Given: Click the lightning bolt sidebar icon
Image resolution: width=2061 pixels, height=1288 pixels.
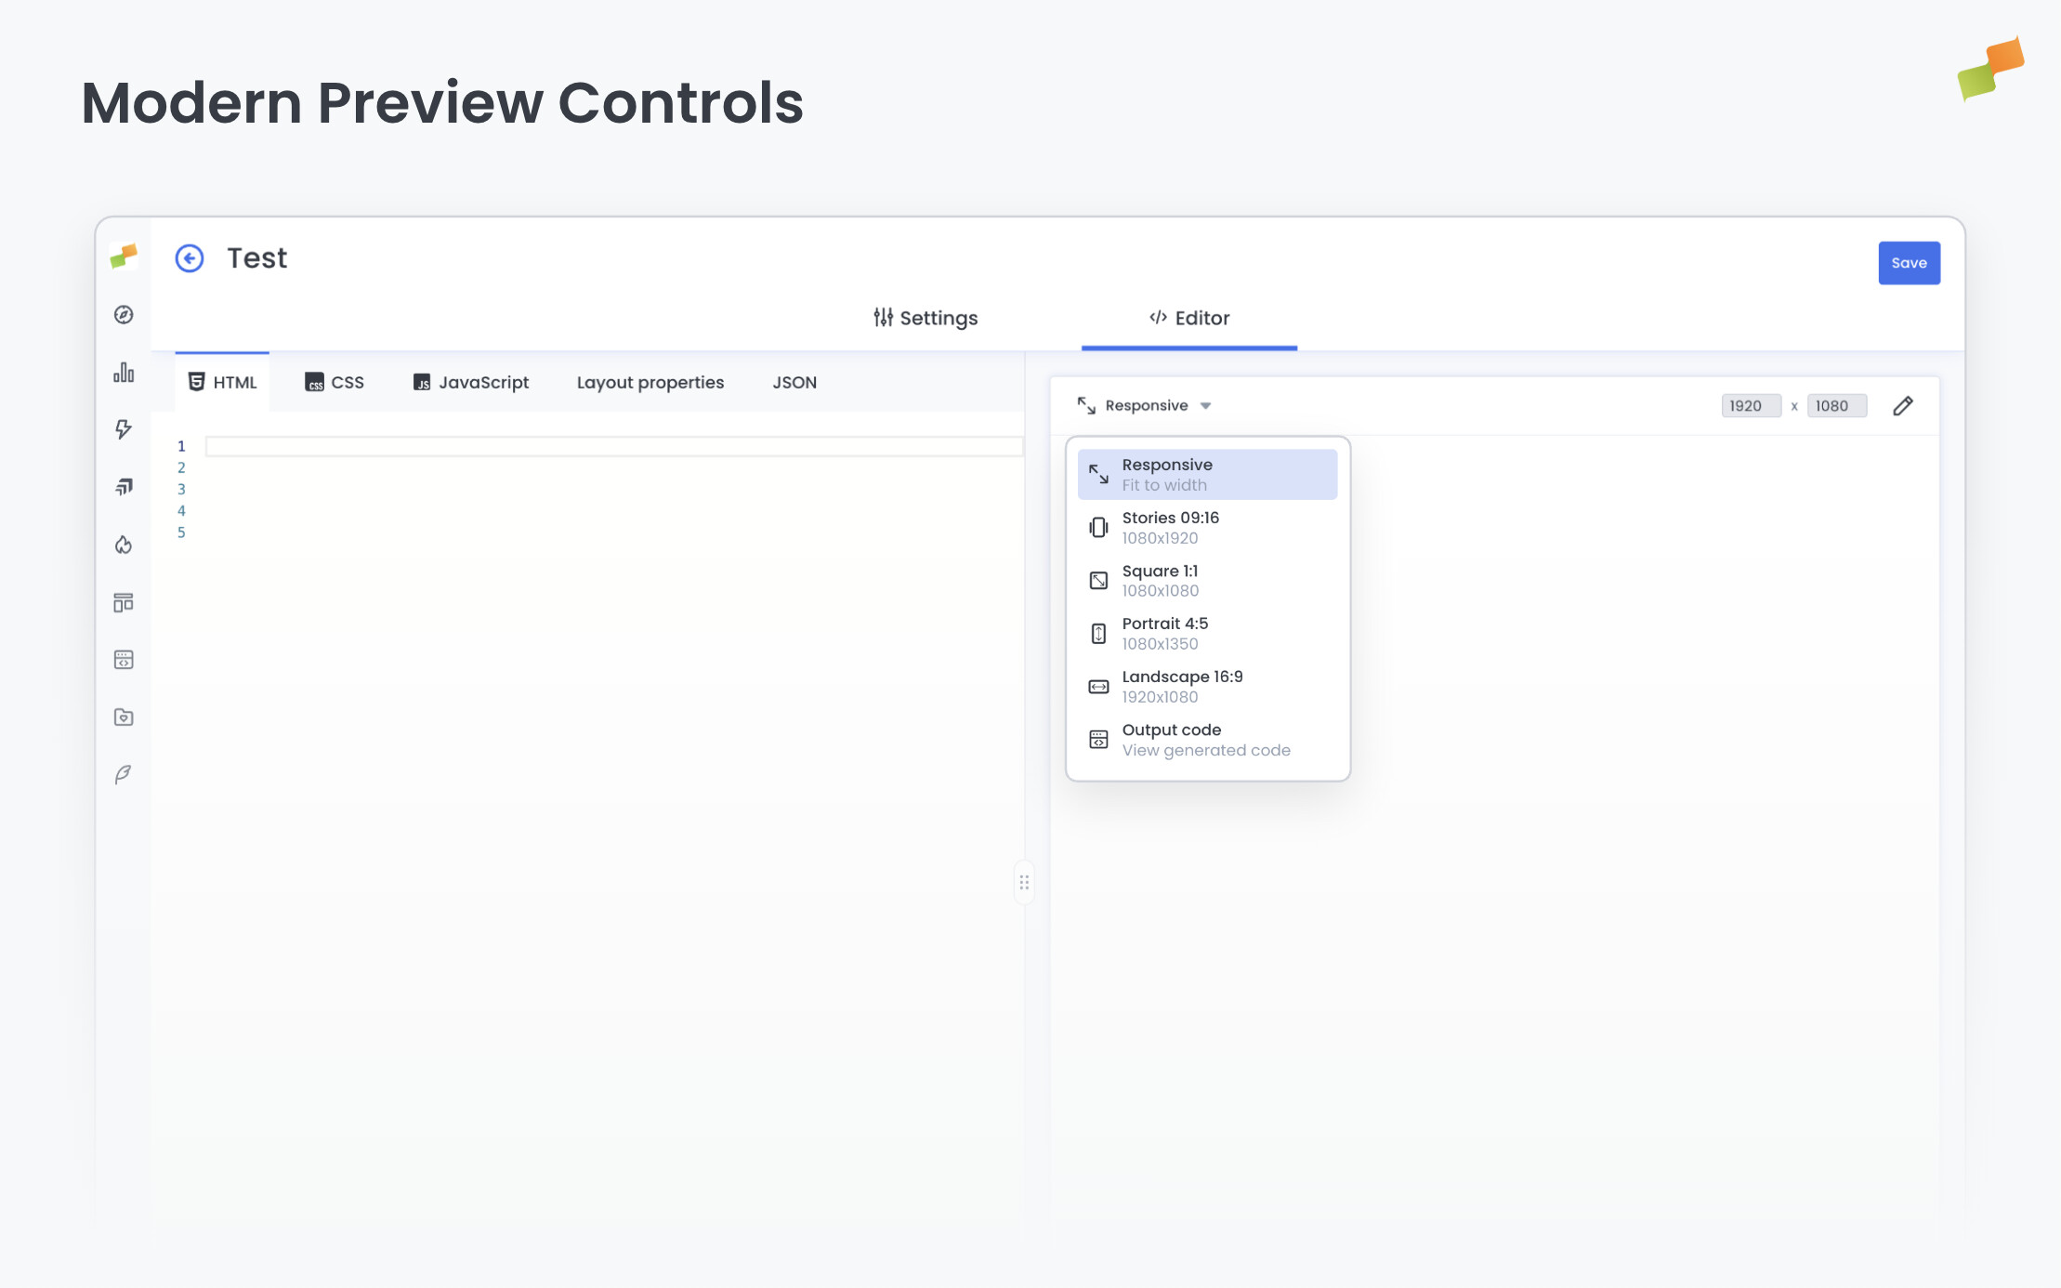Looking at the screenshot, I should pos(124,429).
